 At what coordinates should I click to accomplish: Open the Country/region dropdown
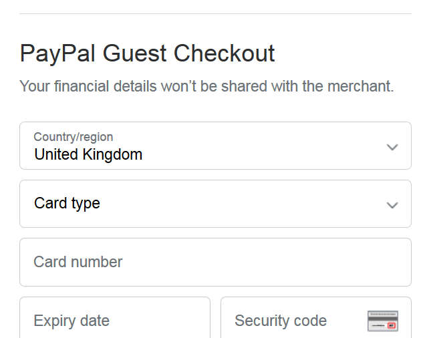coord(215,146)
